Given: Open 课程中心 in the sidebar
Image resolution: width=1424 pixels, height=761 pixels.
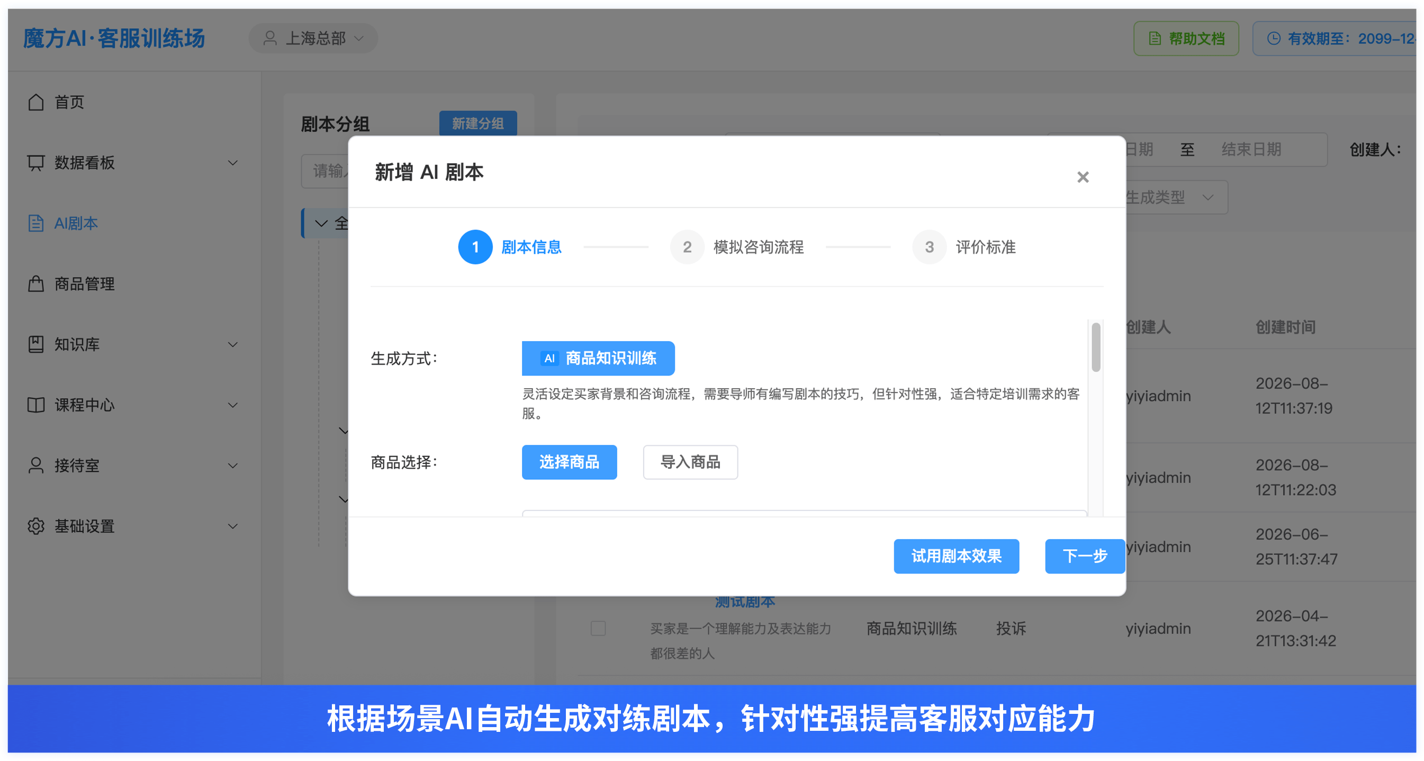Looking at the screenshot, I should [x=134, y=405].
